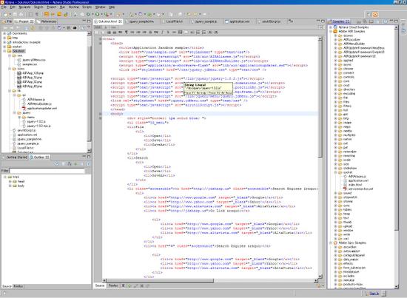This screenshot has width=407, height=298.
Task: Open the Navigate menu
Action: [24, 7]
